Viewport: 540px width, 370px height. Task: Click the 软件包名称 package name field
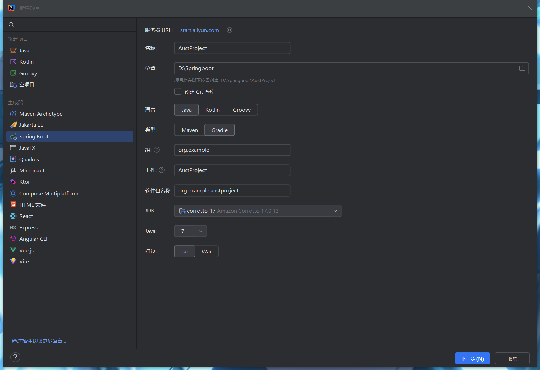click(232, 190)
